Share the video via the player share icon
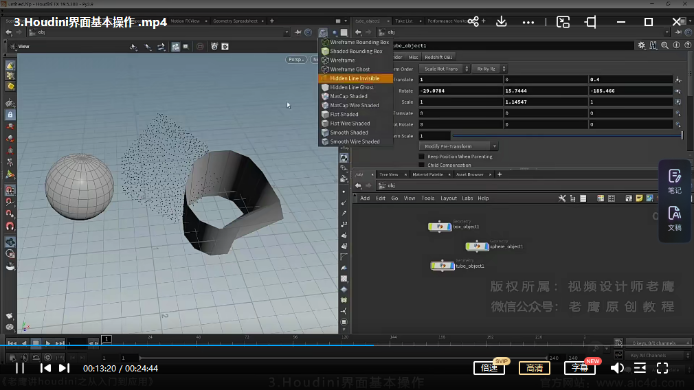 click(473, 22)
